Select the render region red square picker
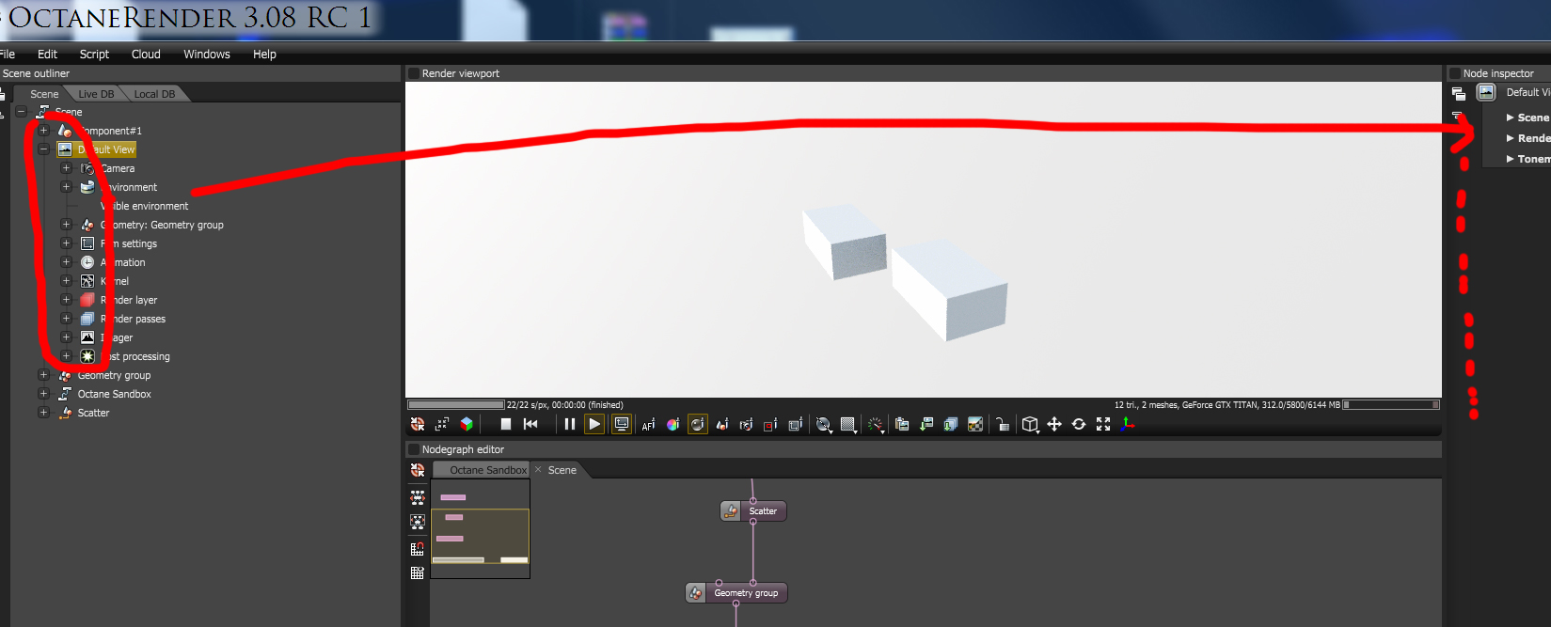The height and width of the screenshot is (627, 1551). (770, 425)
